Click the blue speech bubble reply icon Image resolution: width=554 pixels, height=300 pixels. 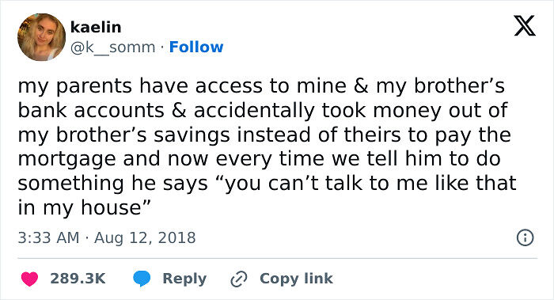point(142,279)
